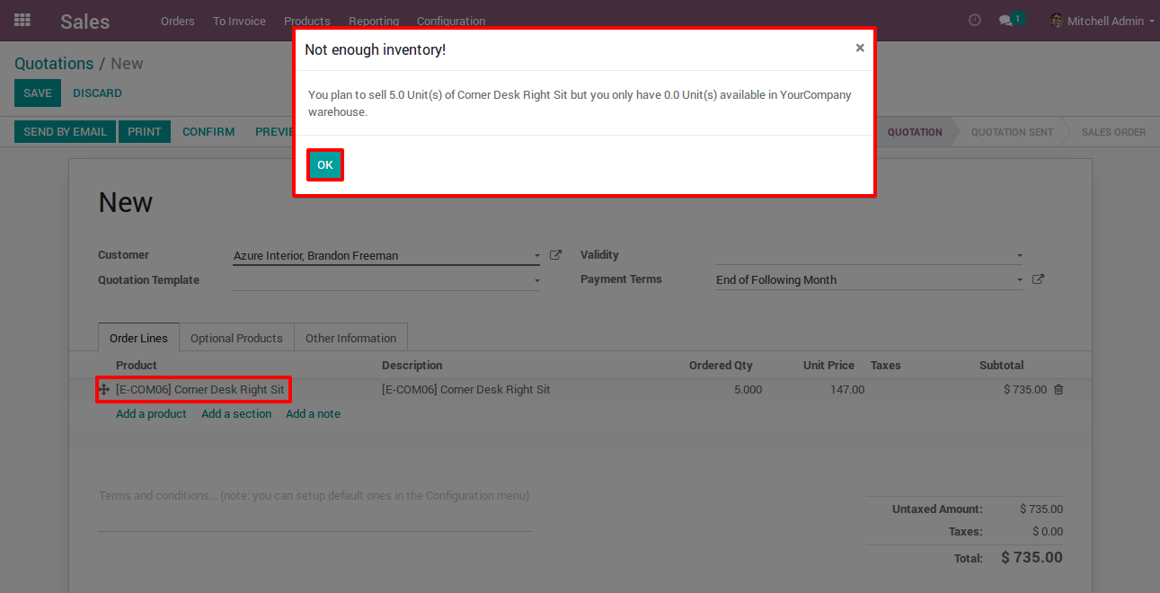Open the apps grid menu icon
Viewport: 1160px width, 593px height.
[22, 20]
